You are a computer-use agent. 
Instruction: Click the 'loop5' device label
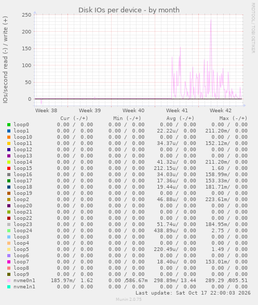pos(21,249)
